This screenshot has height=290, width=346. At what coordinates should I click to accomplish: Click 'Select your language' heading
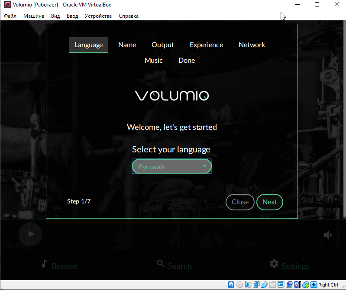pos(171,149)
